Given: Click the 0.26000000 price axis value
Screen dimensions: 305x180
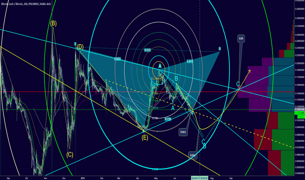Looking at the screenshot, I should (300, 41).
